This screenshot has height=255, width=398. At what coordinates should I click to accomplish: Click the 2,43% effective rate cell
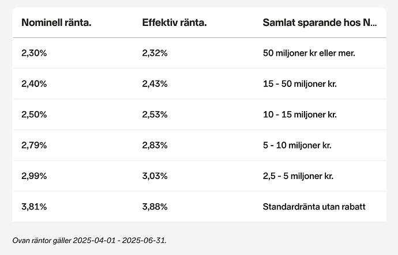point(155,83)
